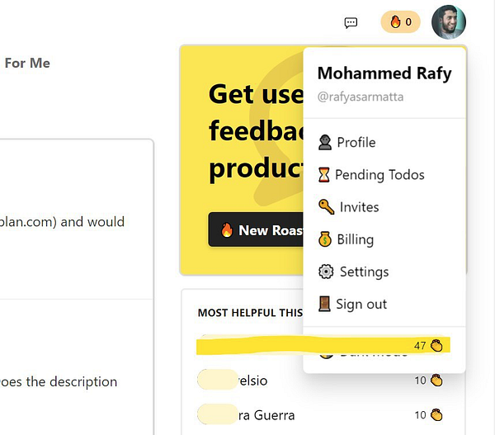Click the fire streak counter badge

point(400,22)
